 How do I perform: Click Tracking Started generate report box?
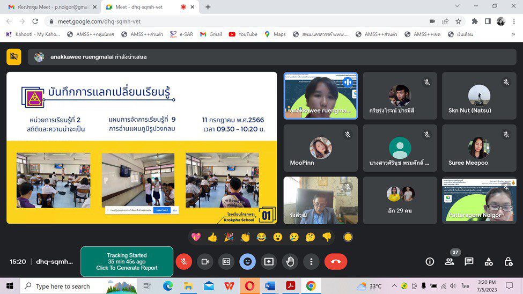coord(127,262)
